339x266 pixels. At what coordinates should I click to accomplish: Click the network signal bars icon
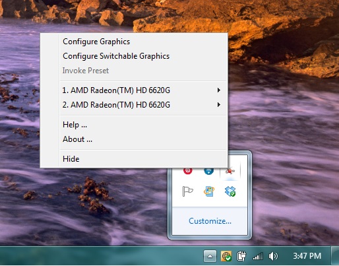tap(258, 256)
